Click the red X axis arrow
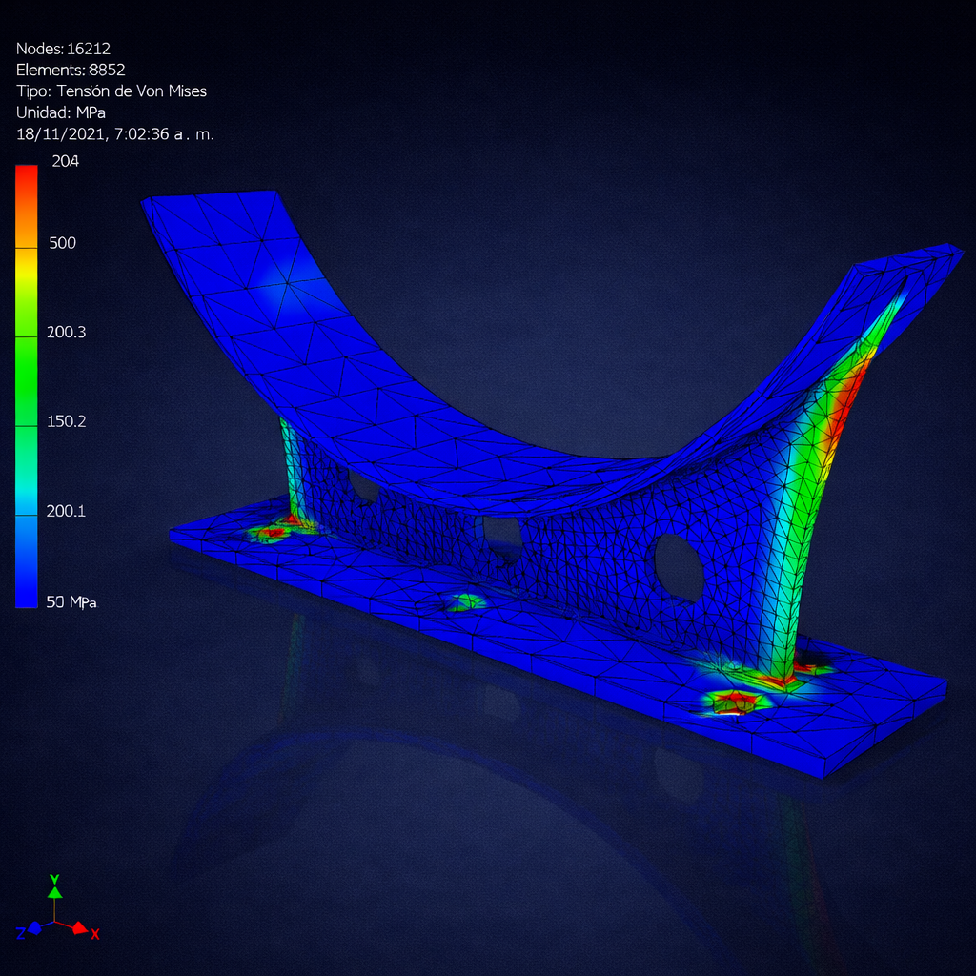 [80, 928]
